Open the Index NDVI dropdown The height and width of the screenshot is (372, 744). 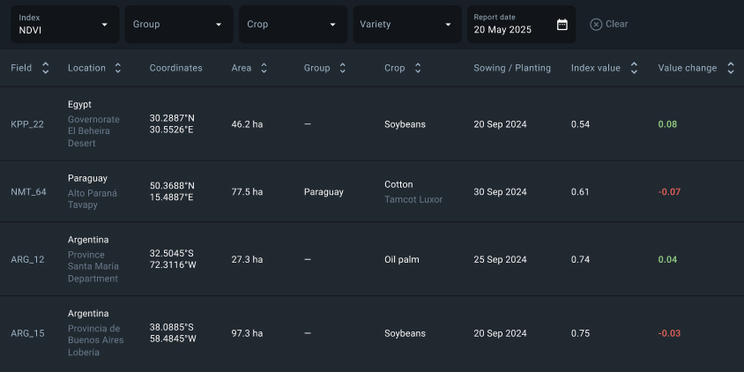(65, 24)
